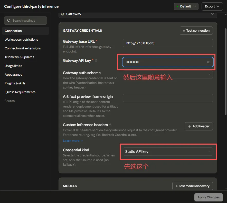Open the Default profile dropdown
The height and width of the screenshot is (203, 227).
coord(186,6)
